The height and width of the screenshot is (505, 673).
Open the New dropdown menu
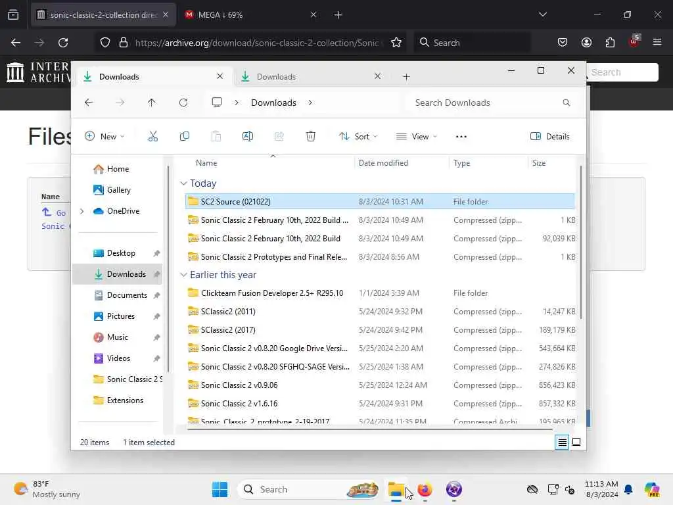[104, 137]
